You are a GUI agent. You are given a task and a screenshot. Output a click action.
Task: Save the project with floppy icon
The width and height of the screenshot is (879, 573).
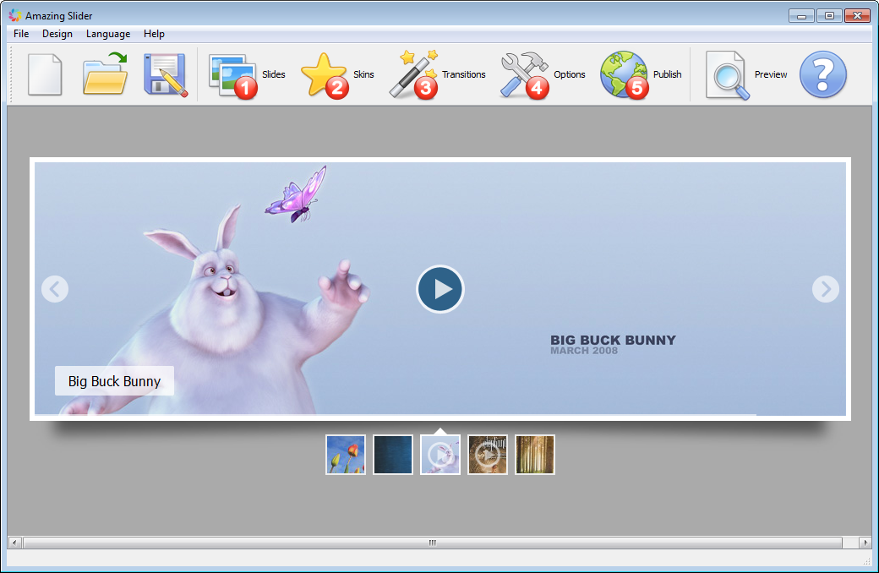pos(166,74)
